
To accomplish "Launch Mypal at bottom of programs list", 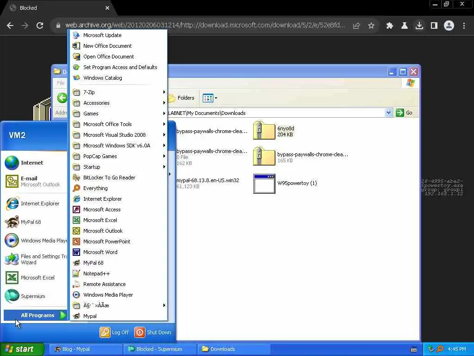I will point(118,316).
